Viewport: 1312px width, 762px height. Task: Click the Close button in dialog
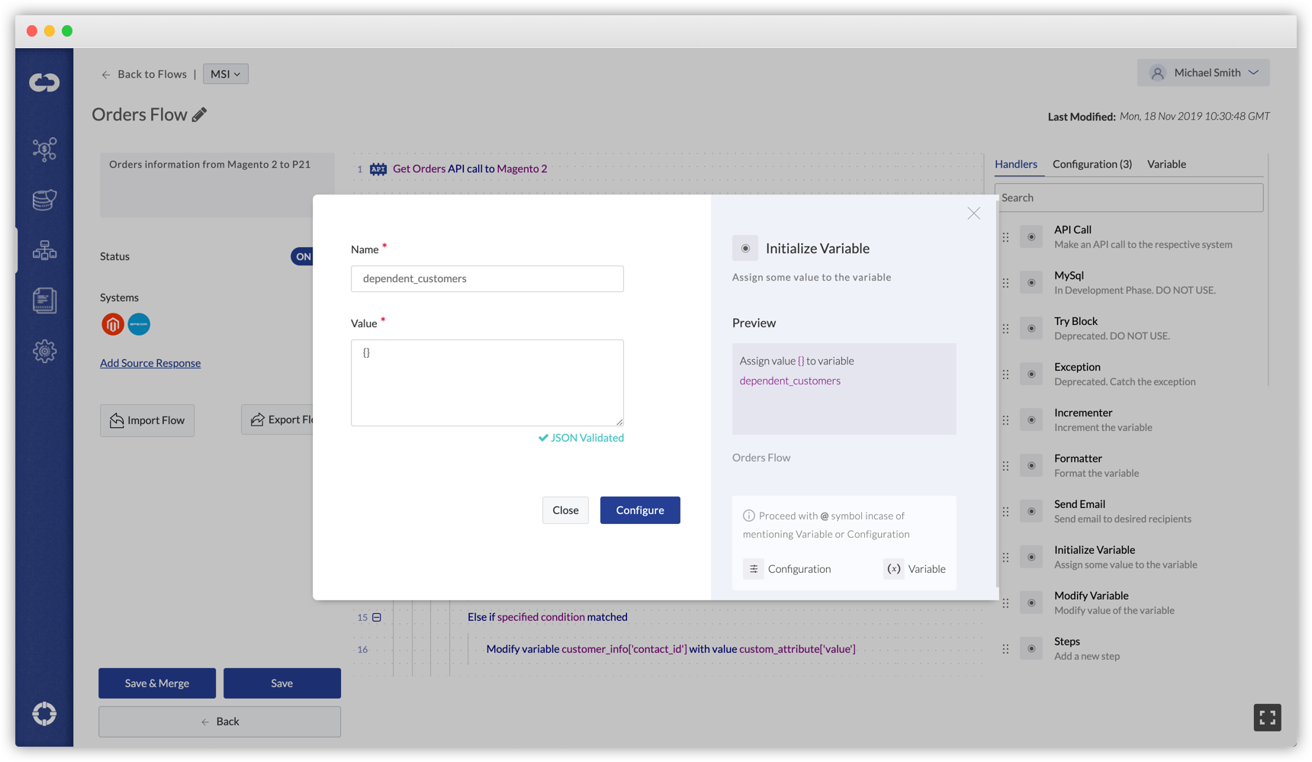565,510
